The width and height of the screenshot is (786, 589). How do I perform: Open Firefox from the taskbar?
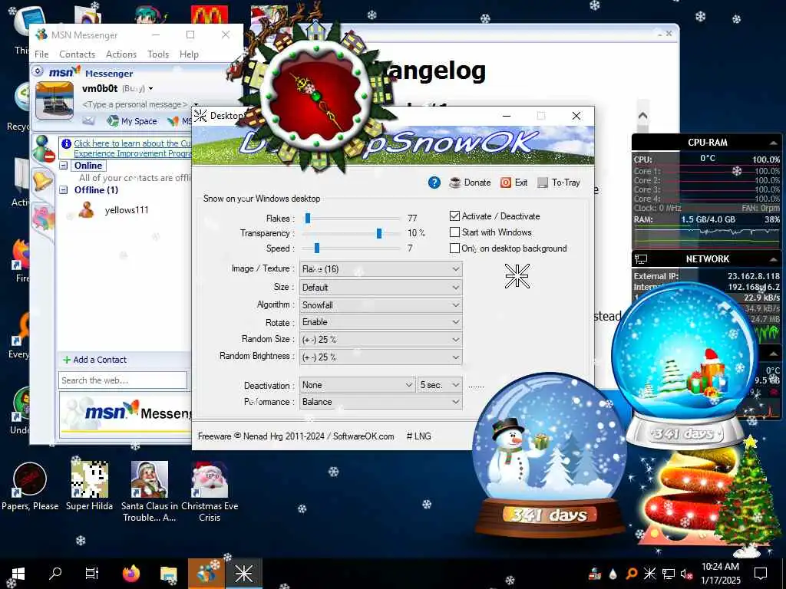tap(131, 574)
